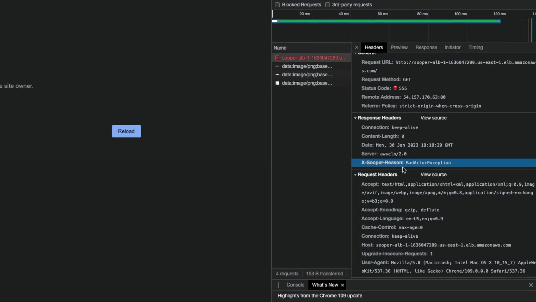Open the Timing tab

click(x=475, y=48)
